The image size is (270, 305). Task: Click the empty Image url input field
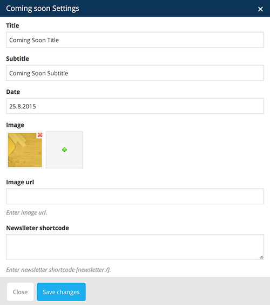point(135,196)
